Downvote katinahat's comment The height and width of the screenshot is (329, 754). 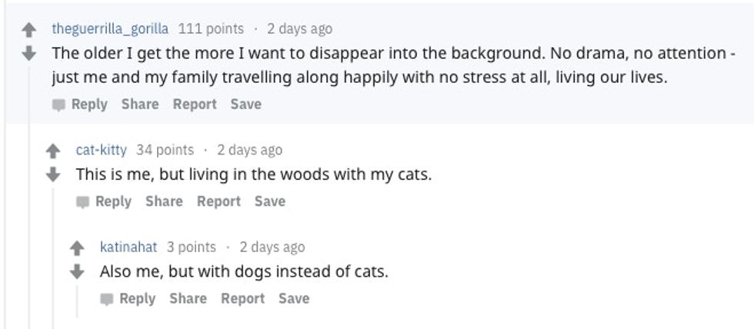coord(77,271)
